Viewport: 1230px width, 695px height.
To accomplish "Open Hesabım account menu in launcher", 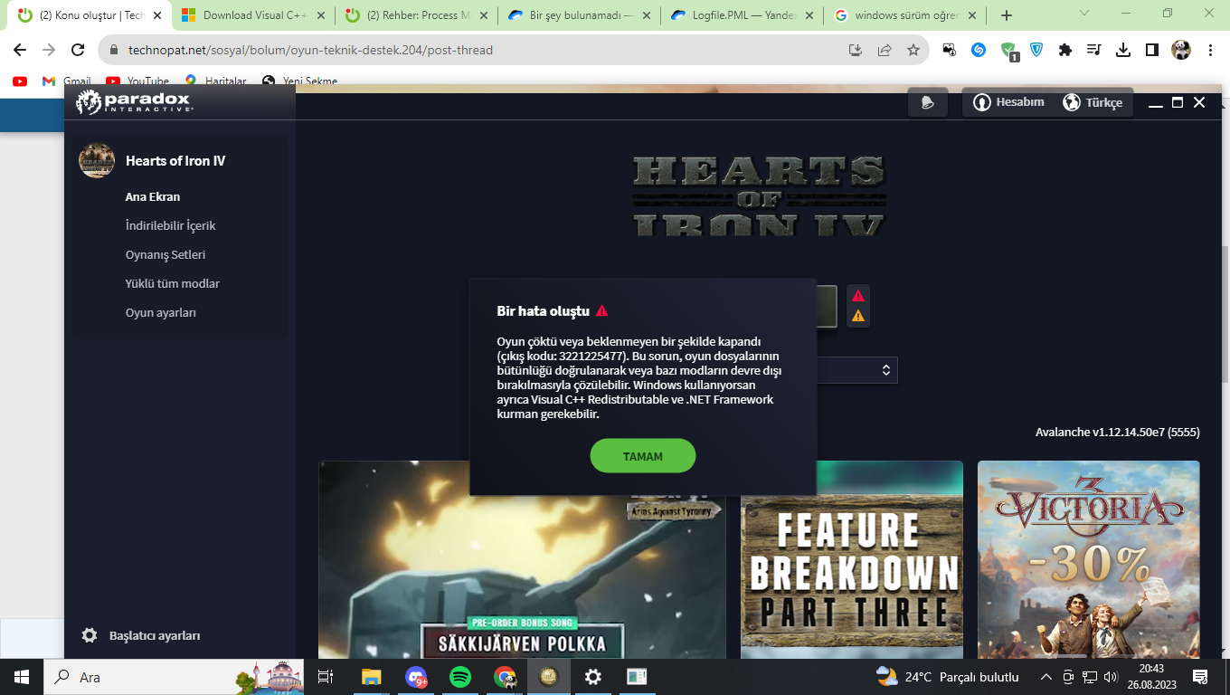I will (1008, 102).
